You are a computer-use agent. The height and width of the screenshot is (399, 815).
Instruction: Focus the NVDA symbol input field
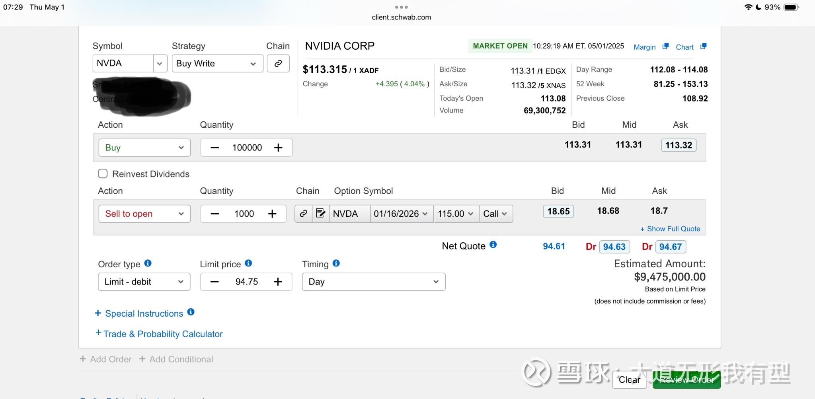coord(123,63)
